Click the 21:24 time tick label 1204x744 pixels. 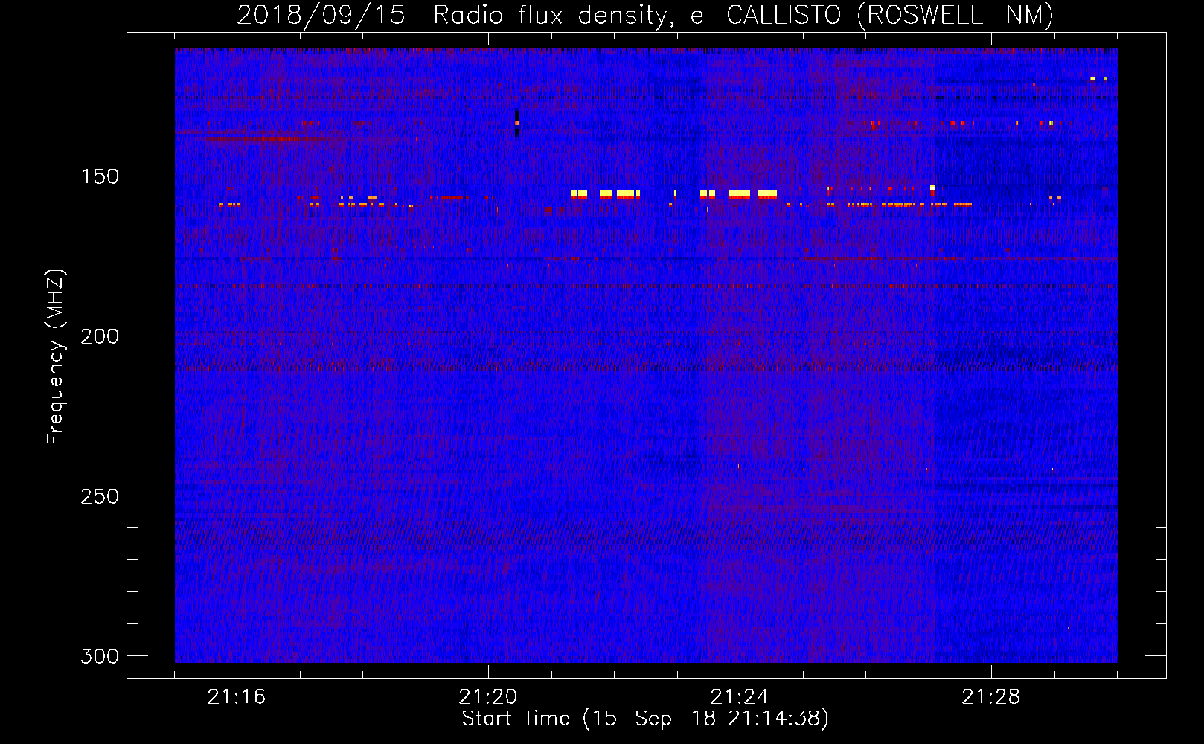coord(740,697)
